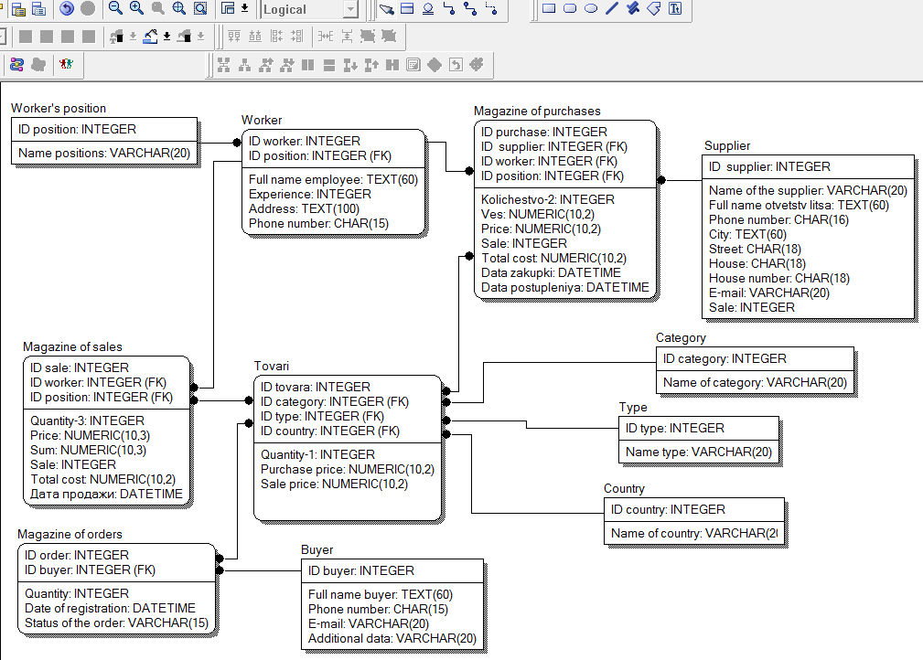
Task: Click 'Full name otvetstv litsa: TEXT(60)' attribute
Action: pos(799,206)
